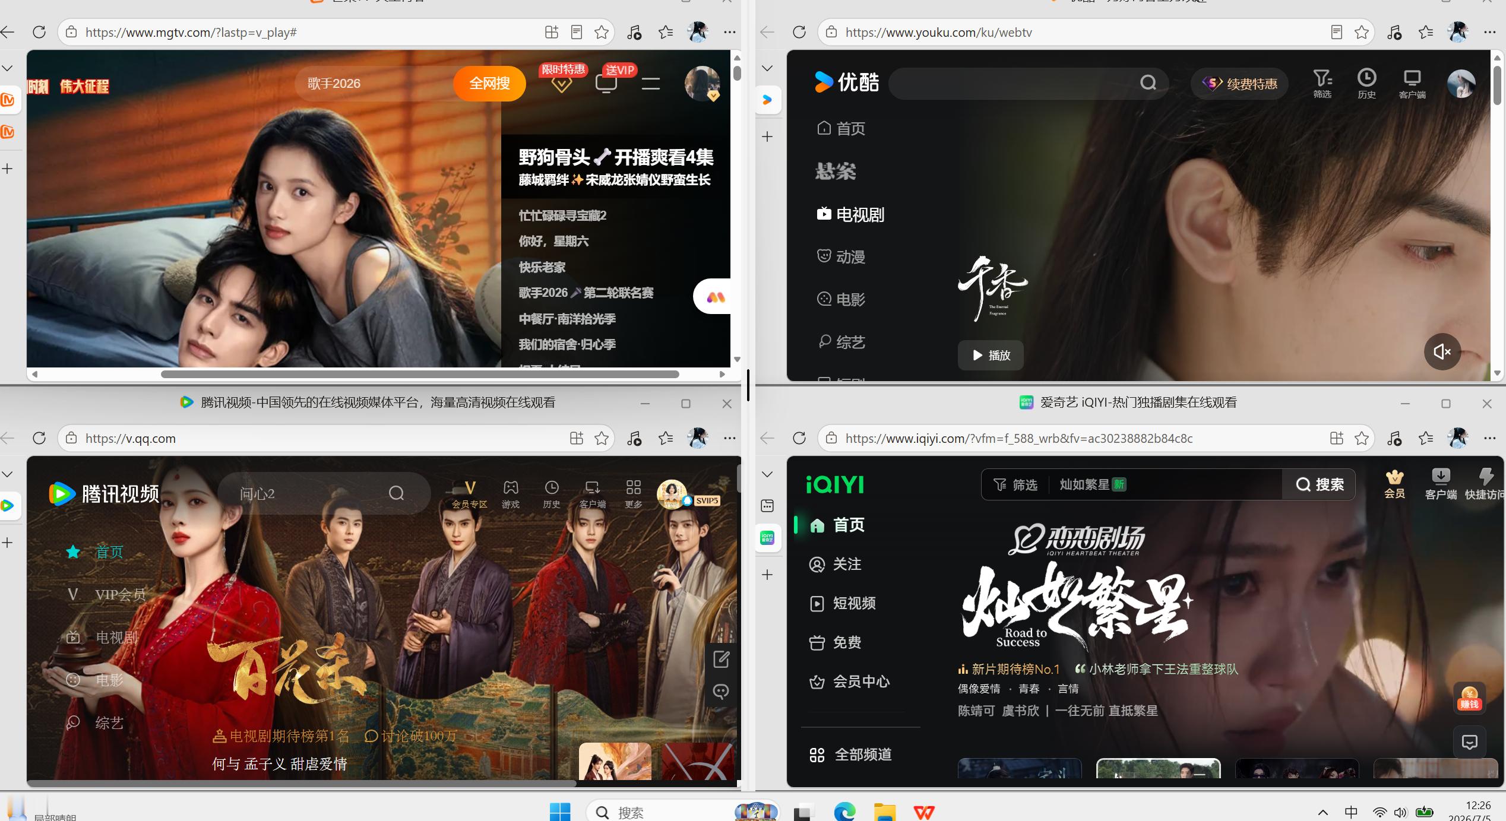
Task: Expand iQIYI 全部频道 all channels
Action: [850, 755]
